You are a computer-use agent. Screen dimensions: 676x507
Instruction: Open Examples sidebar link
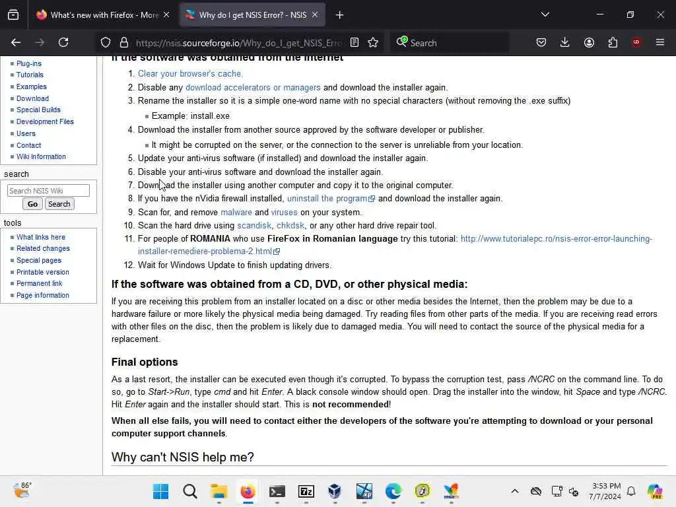point(32,86)
